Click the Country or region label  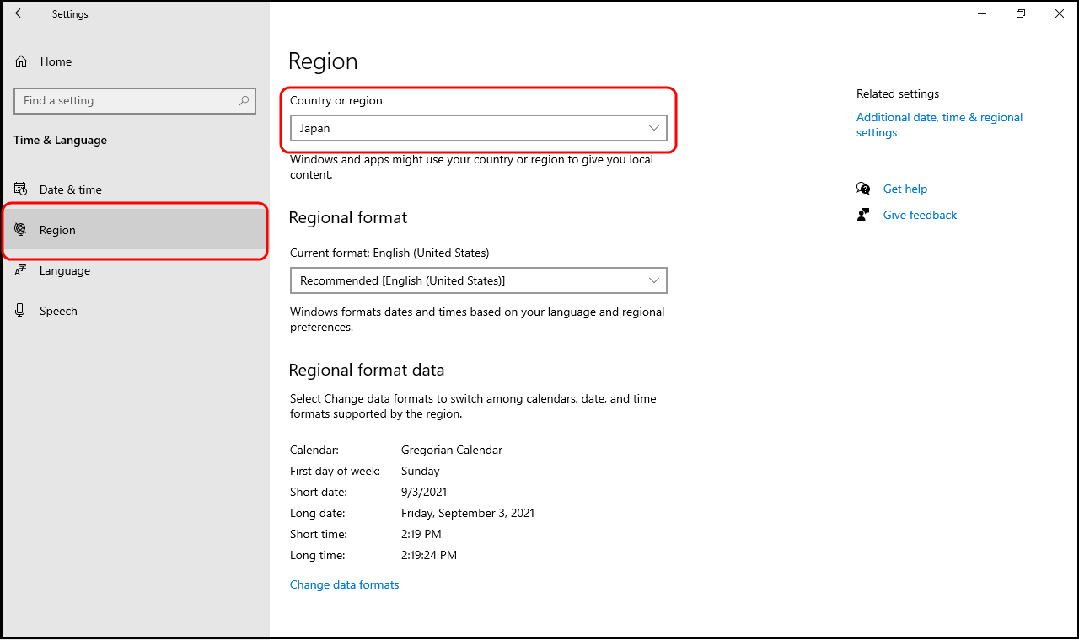[x=336, y=100]
